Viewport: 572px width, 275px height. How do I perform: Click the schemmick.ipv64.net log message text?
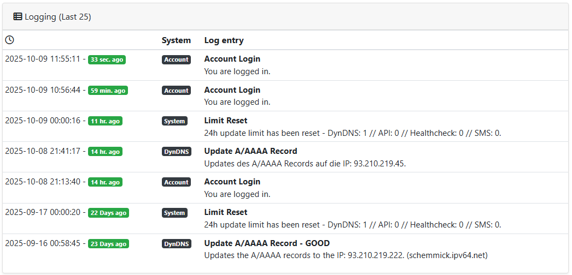pyautogui.click(x=346, y=255)
